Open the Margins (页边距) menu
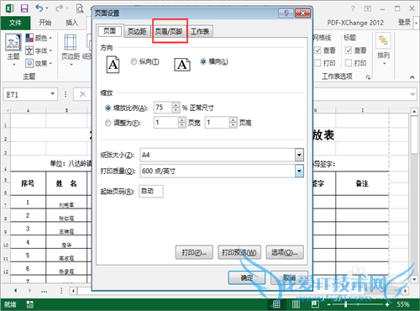This screenshot has height=311, width=420. tap(71, 50)
